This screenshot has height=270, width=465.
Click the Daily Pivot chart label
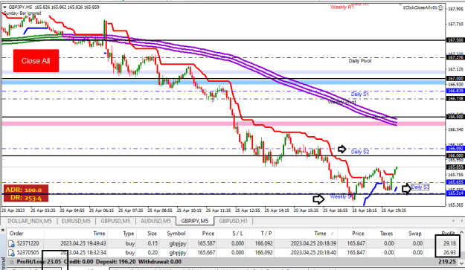360,61
